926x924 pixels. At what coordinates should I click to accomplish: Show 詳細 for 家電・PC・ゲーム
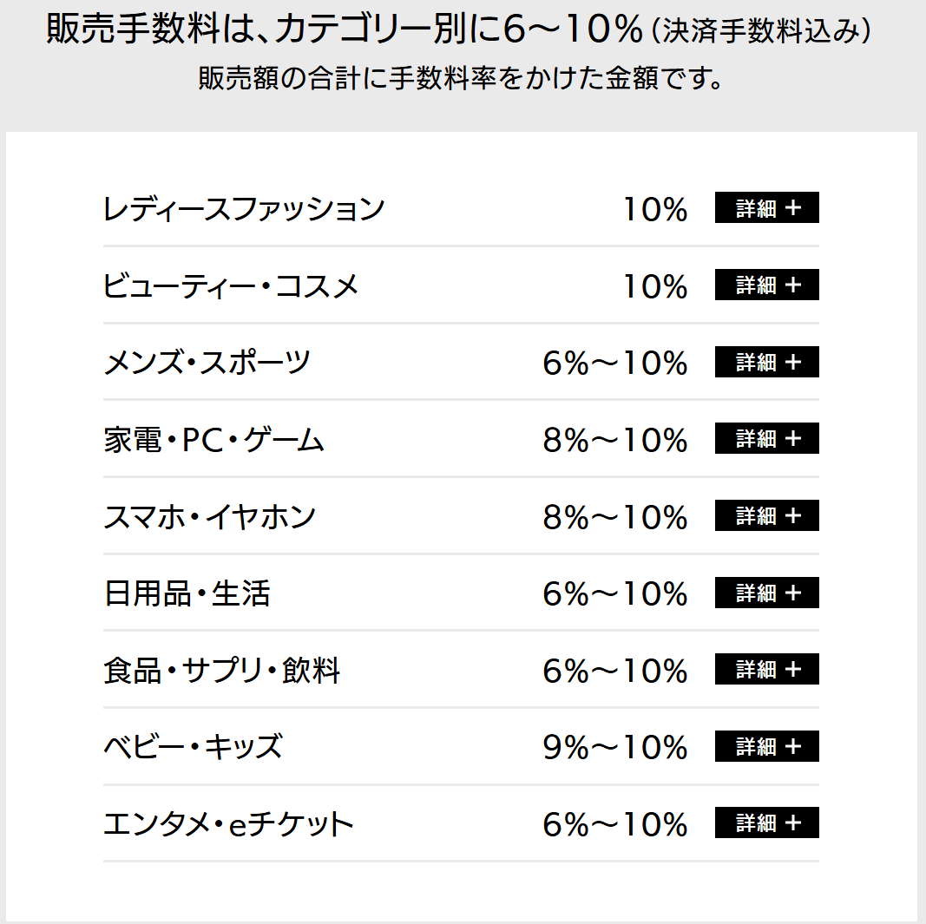point(766,439)
